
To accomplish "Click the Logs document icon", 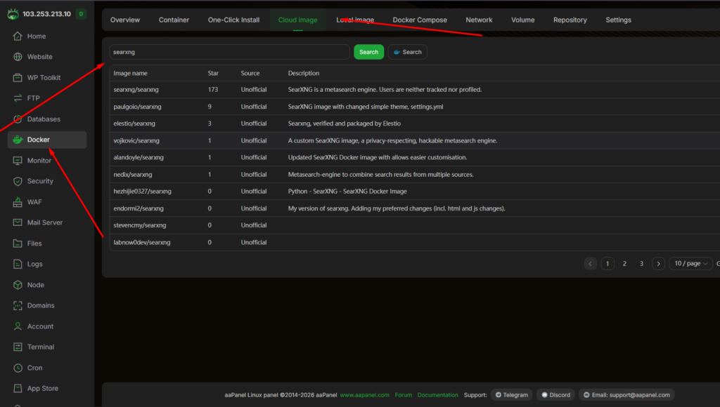I will (18, 264).
